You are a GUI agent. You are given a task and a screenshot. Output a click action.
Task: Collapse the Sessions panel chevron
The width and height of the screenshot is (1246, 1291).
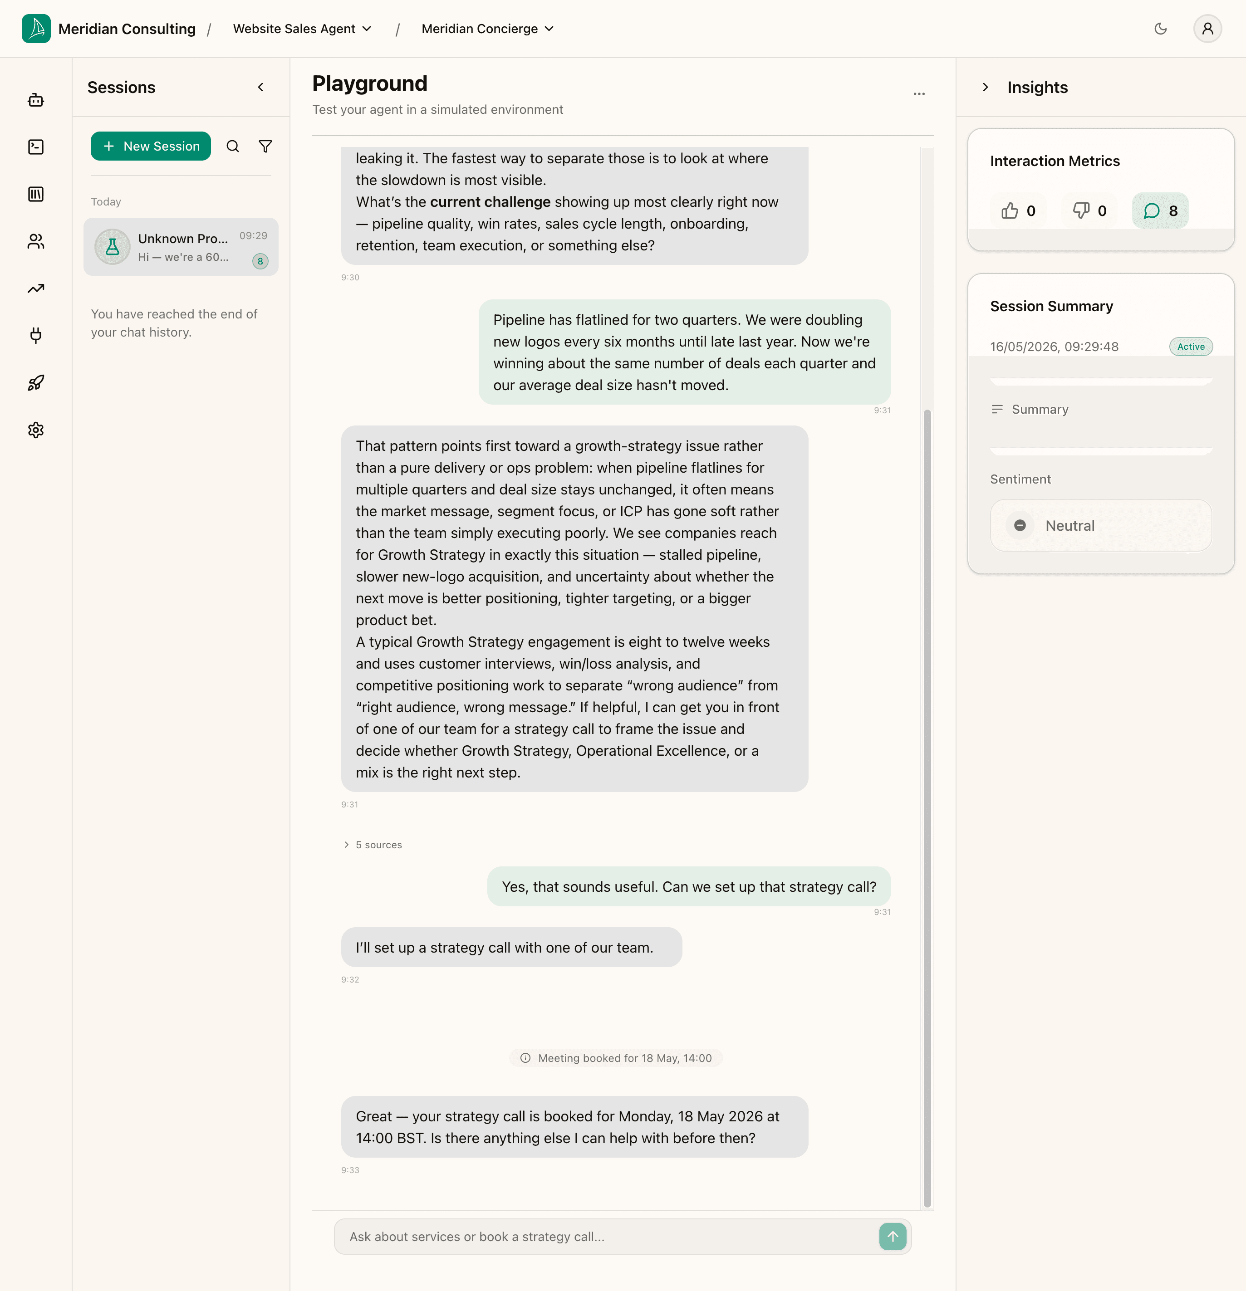[261, 87]
